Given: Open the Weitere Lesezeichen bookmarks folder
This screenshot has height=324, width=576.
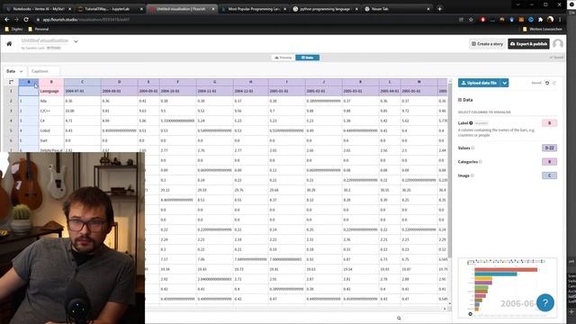Looking at the screenshot, I should pyautogui.click(x=542, y=29).
